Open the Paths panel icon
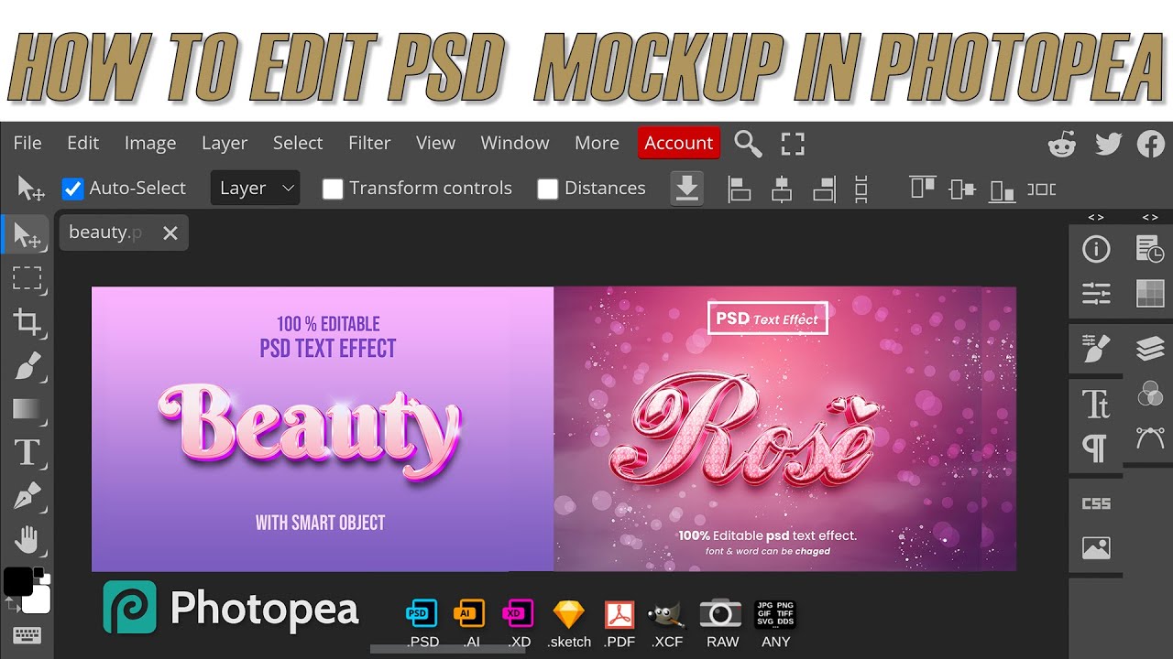This screenshot has width=1173, height=659. [1149, 438]
